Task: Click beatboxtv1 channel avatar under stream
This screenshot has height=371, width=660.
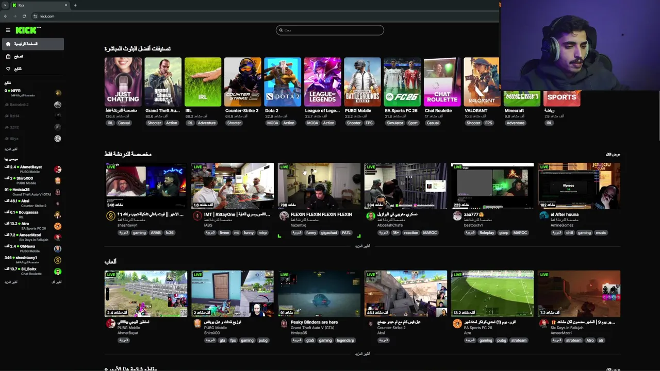Action: click(x=457, y=216)
